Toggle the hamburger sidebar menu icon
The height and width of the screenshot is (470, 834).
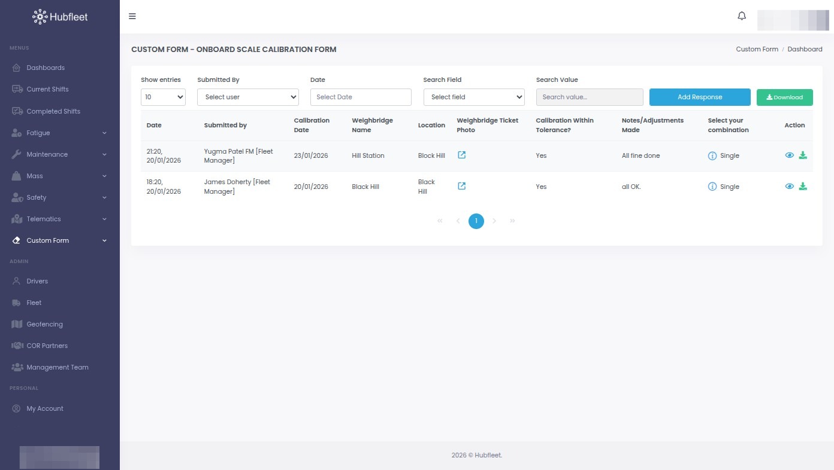(x=132, y=16)
